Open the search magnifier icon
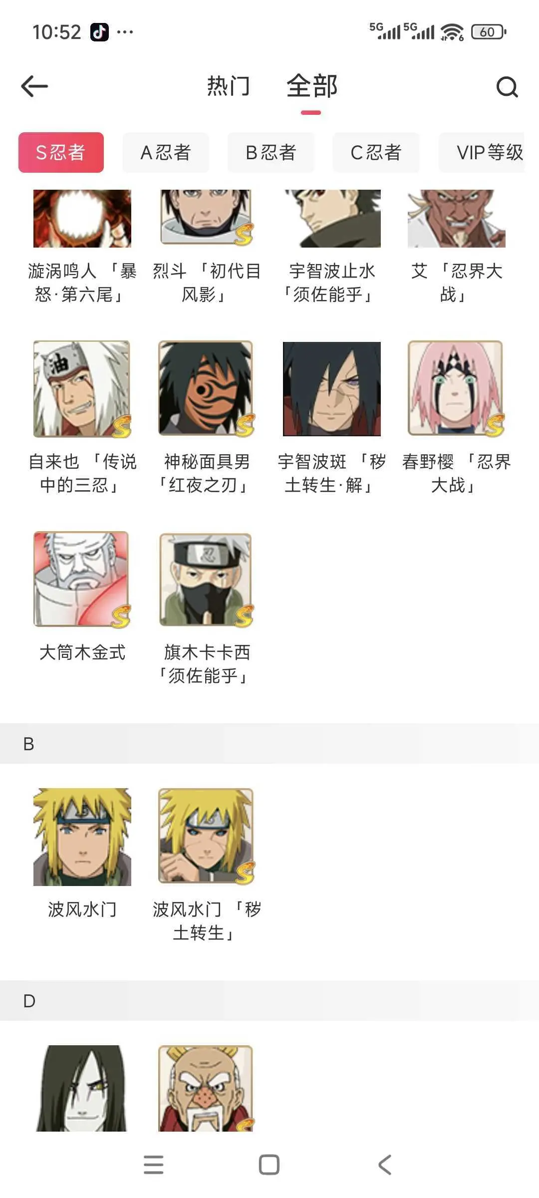Image resolution: width=539 pixels, height=1198 pixels. click(507, 87)
